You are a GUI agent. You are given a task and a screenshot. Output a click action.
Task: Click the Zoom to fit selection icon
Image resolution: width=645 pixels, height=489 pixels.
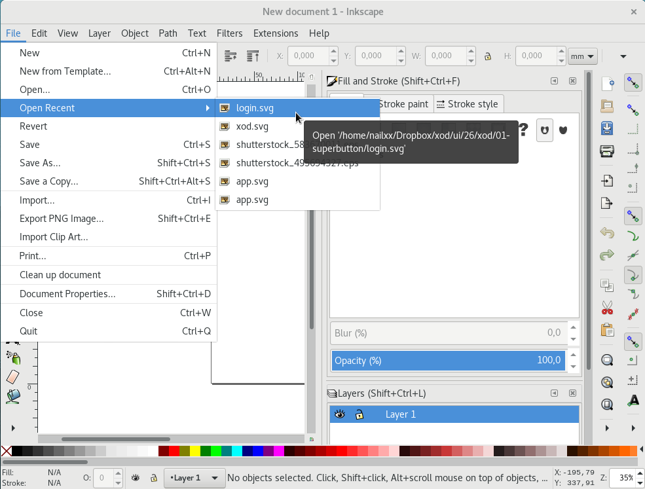click(607, 360)
